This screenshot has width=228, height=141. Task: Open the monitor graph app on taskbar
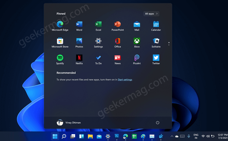pos(152,136)
